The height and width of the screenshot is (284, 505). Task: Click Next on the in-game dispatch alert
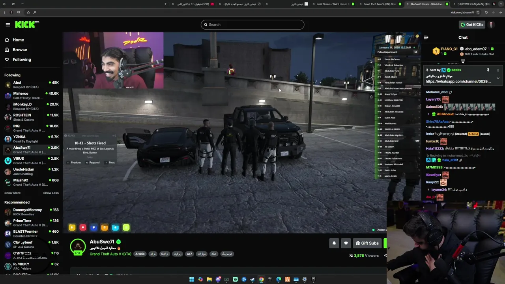[x=110, y=163]
